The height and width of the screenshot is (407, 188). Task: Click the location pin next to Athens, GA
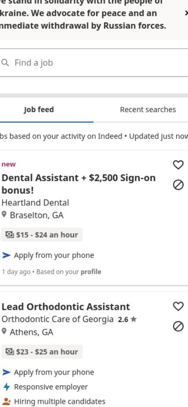click(x=4, y=332)
